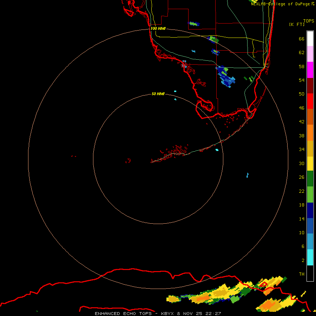The width and height of the screenshot is (316, 316).
Task: Click the 'ENHANCED ECHO TOPS' product caption
Action: pyautogui.click(x=123, y=314)
